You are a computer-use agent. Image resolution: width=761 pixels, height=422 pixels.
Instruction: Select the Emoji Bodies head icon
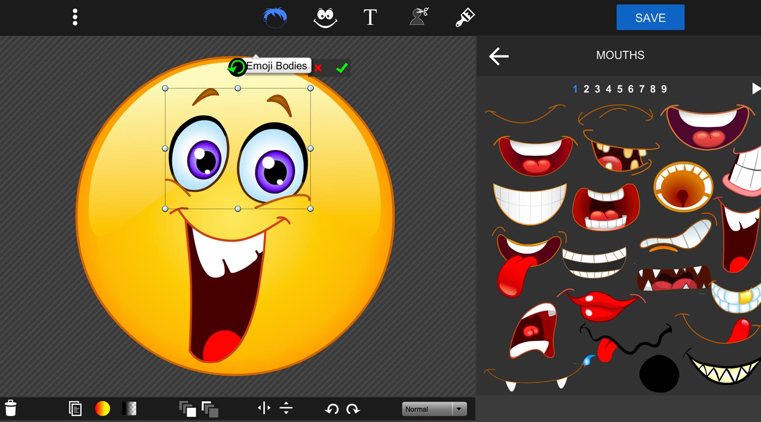pyautogui.click(x=275, y=17)
